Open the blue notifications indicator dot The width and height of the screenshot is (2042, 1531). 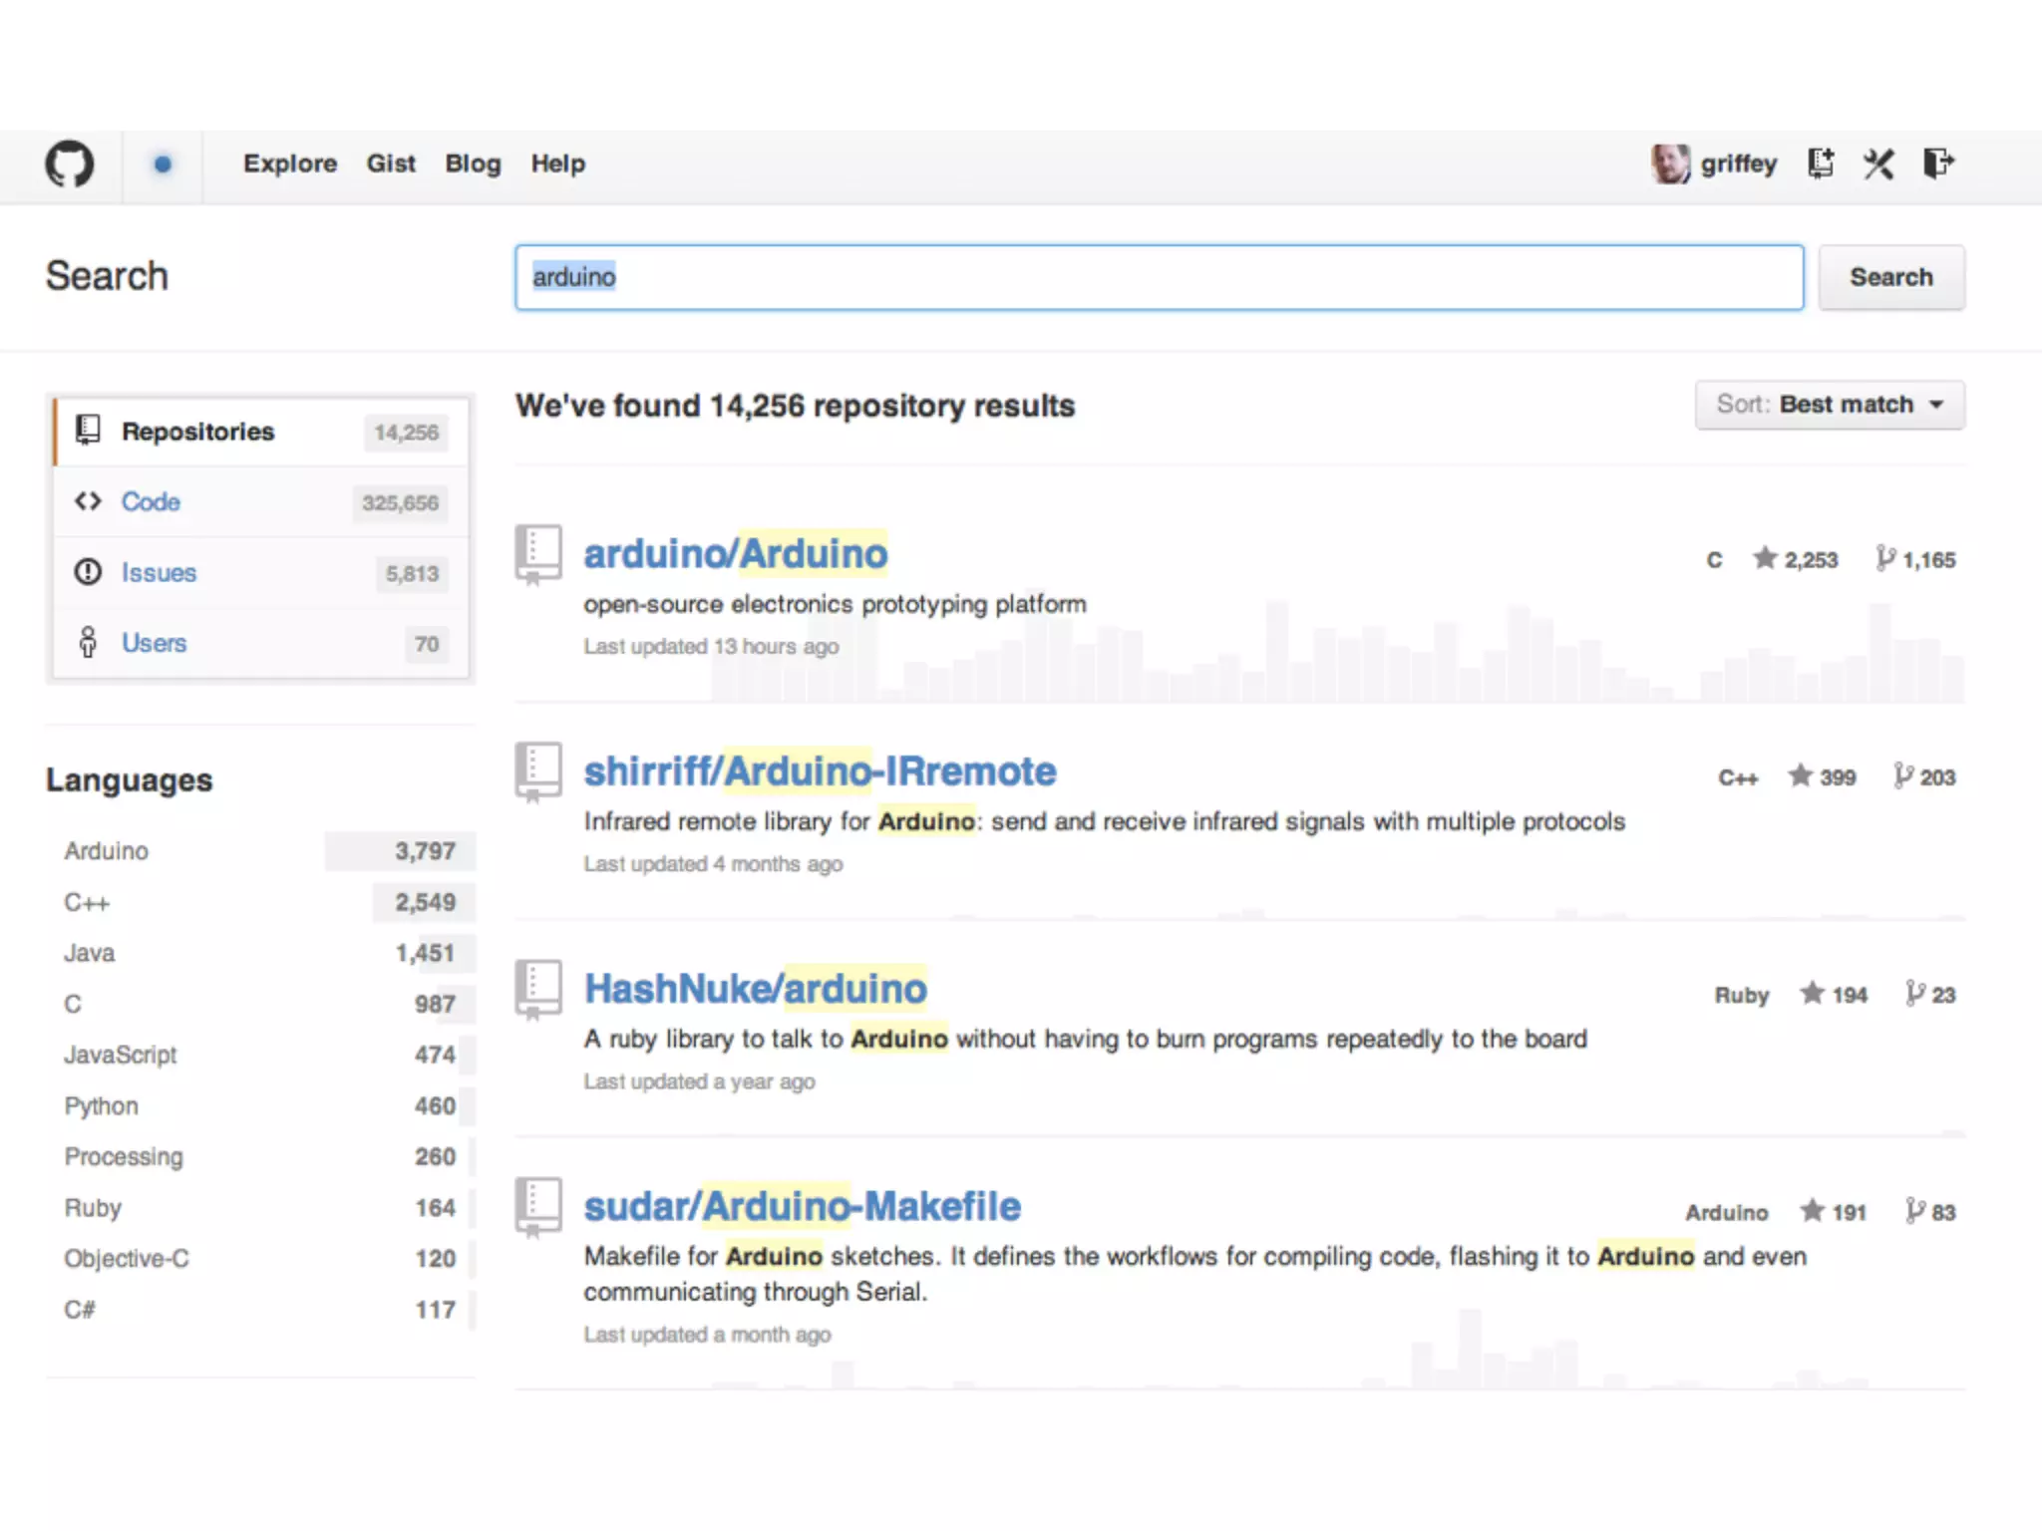pos(163,163)
